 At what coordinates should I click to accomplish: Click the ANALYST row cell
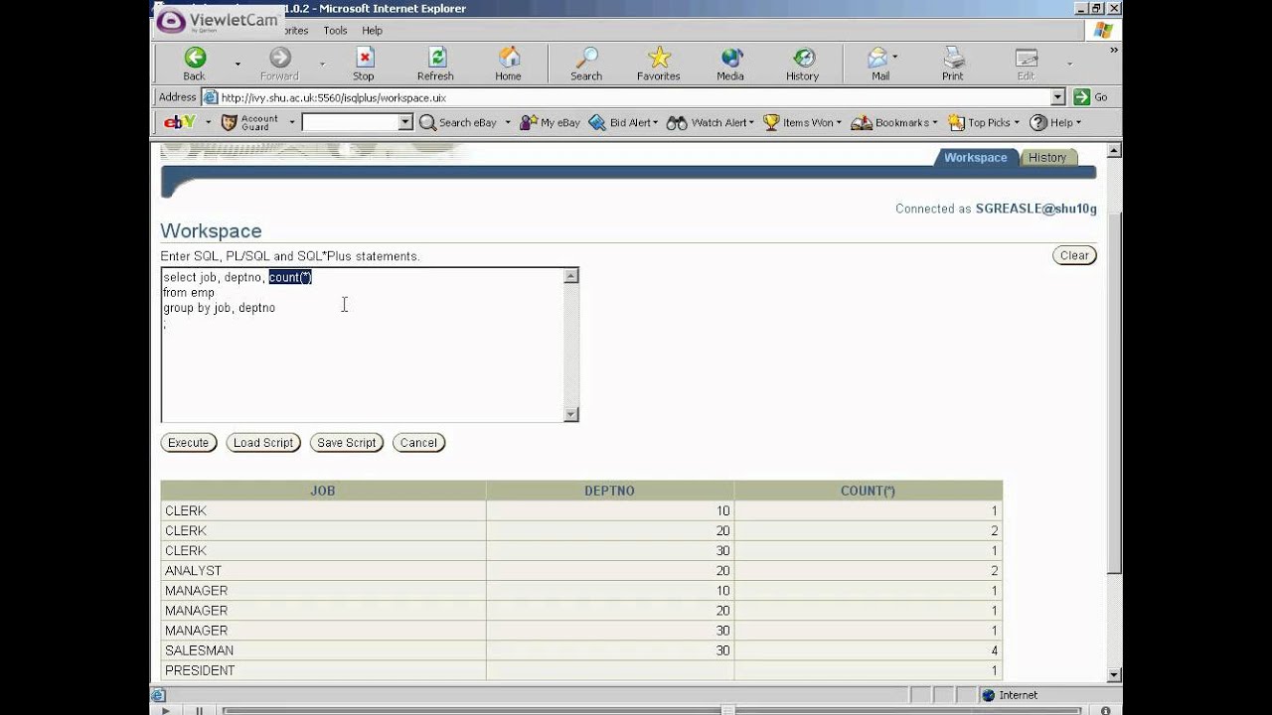pos(323,571)
